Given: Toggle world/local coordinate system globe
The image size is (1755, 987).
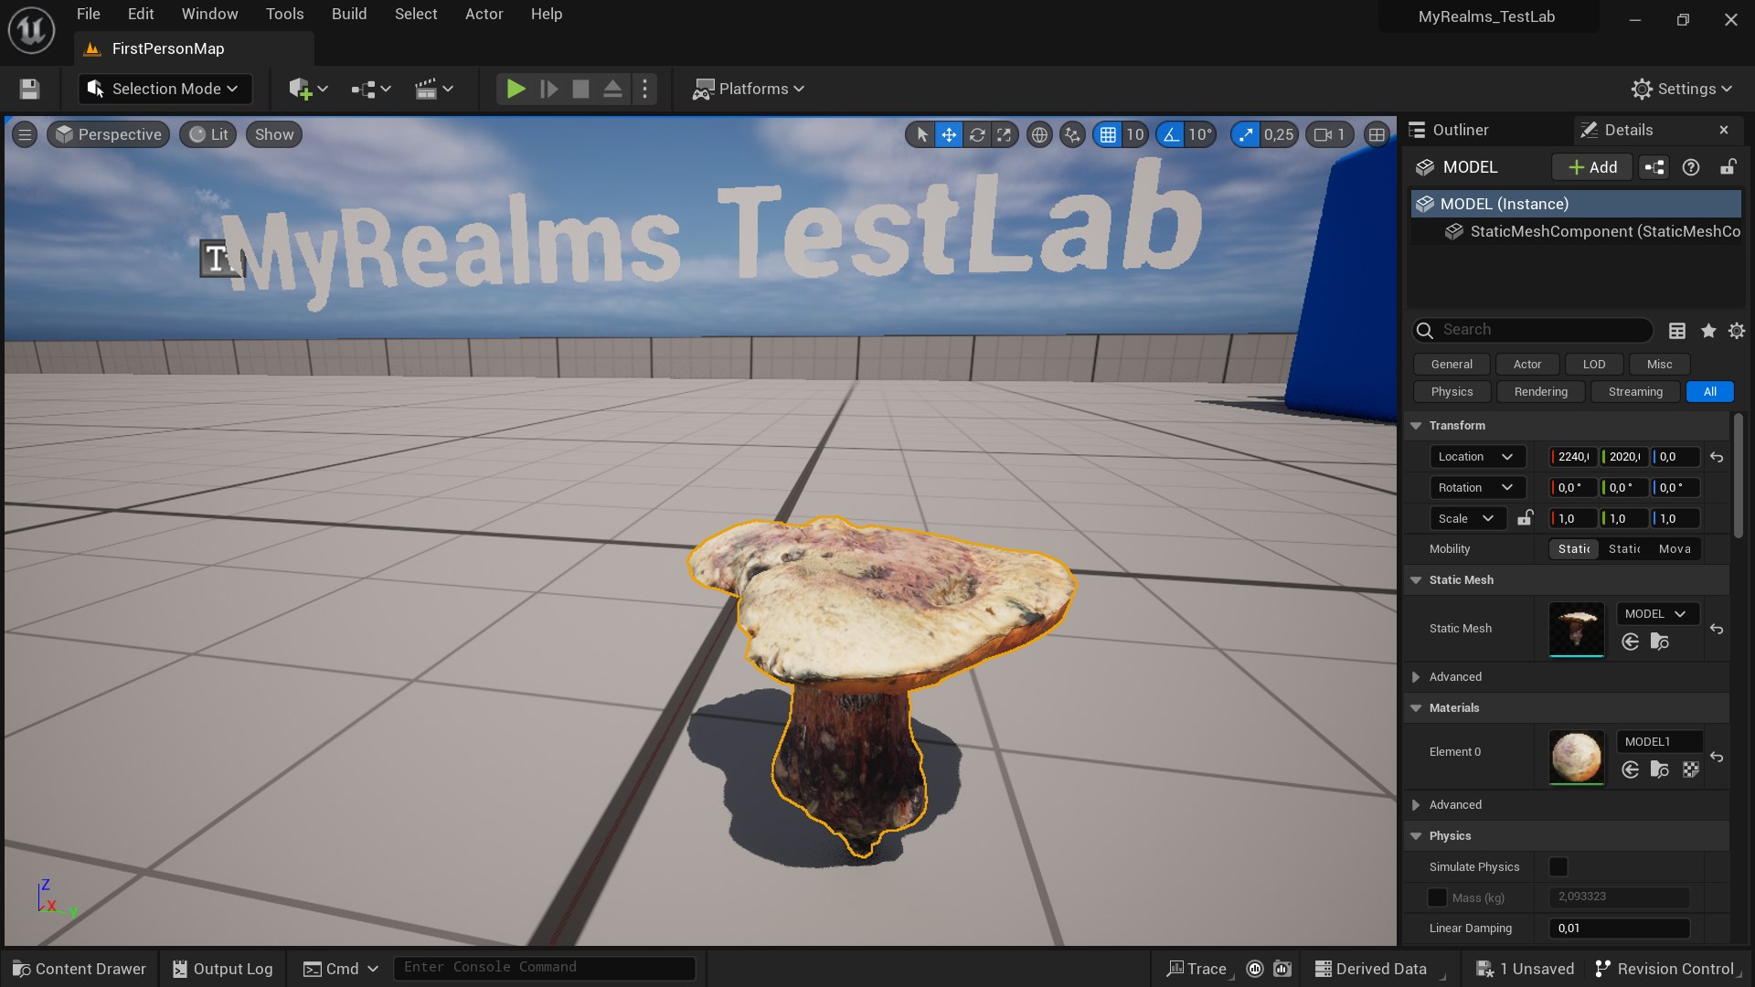Looking at the screenshot, I should coord(1039,134).
